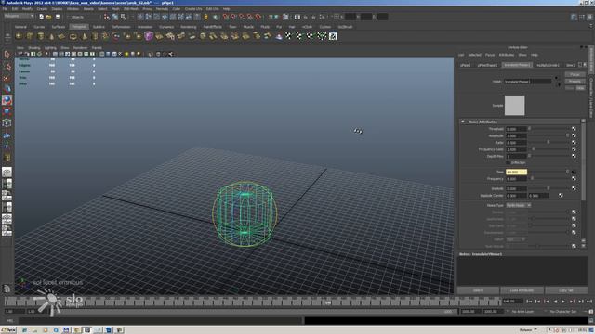Click the Save Scene icon
595x334 pixels.
point(58,17)
